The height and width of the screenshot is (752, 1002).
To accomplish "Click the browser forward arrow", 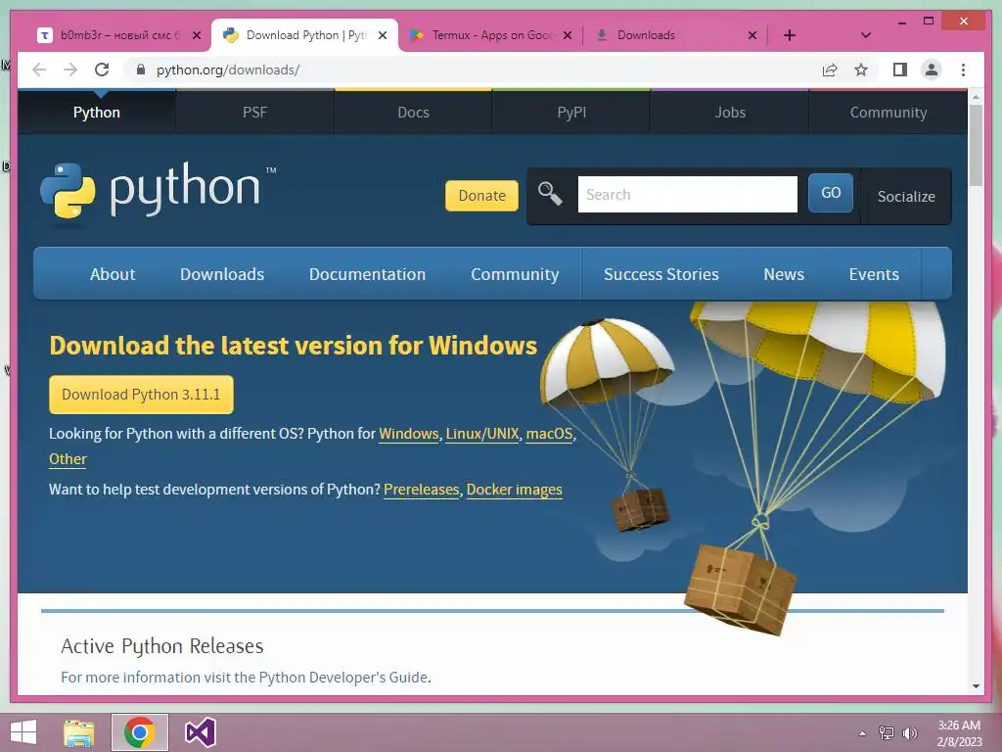I will (x=70, y=70).
